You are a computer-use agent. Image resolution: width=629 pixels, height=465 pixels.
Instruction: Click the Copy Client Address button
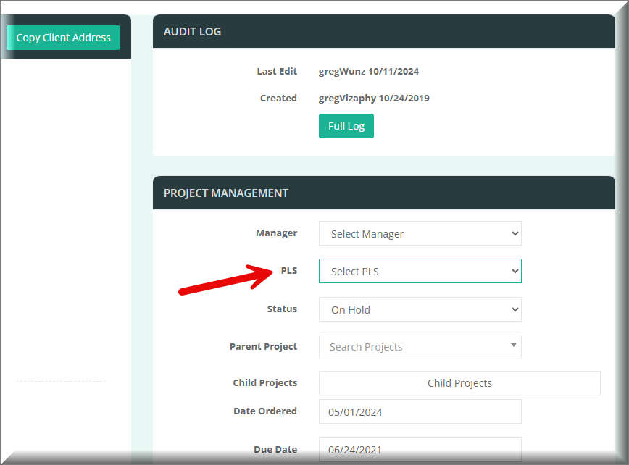(63, 38)
